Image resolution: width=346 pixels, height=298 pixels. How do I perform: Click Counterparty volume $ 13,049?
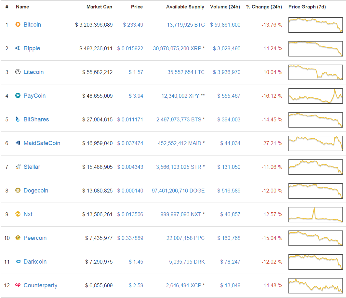230,285
